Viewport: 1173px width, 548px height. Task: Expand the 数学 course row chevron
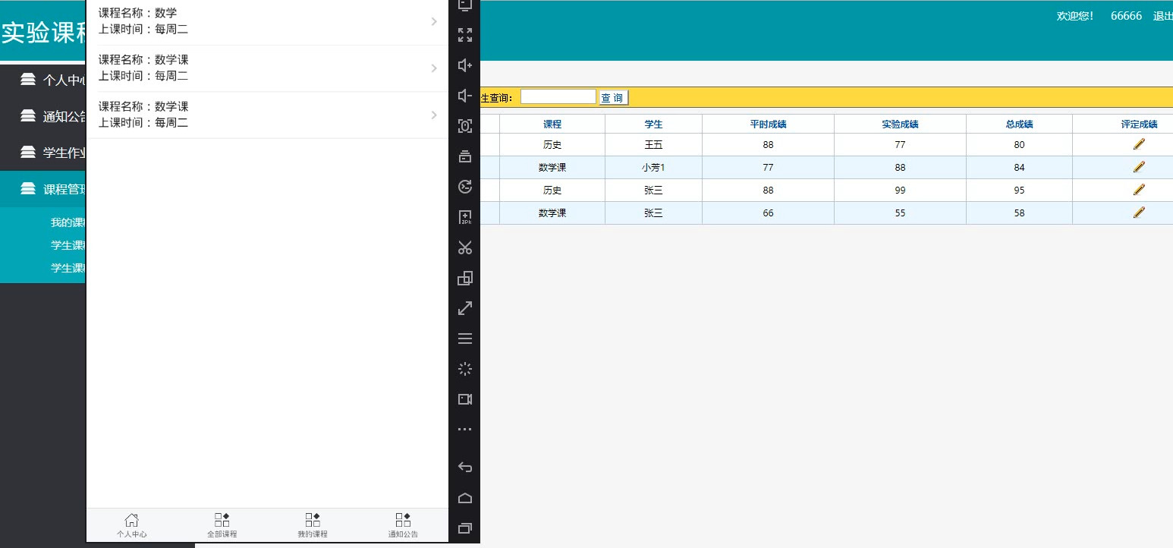click(x=434, y=21)
